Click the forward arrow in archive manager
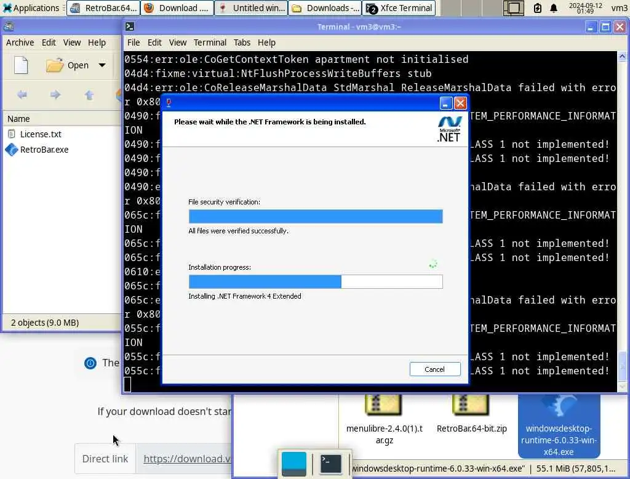The image size is (630, 479). pos(55,95)
